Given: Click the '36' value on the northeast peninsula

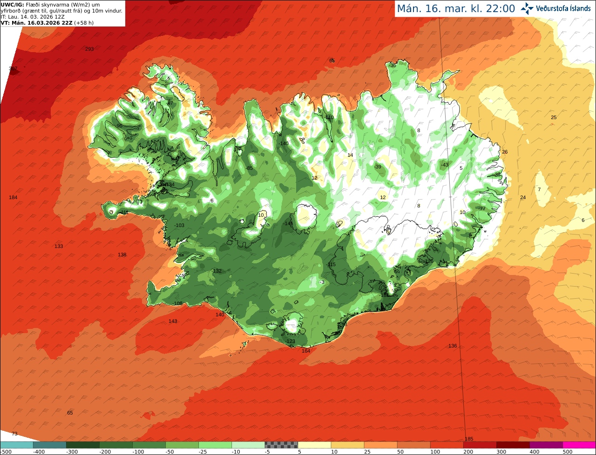Looking at the screenshot, I should (393, 66).
